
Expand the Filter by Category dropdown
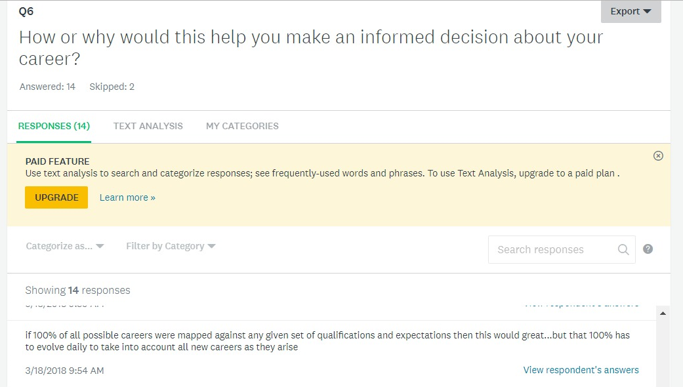(171, 246)
